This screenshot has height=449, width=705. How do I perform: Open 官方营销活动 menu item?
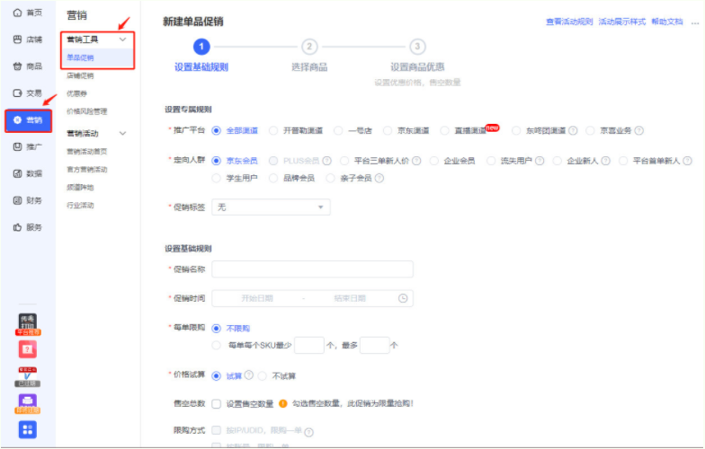click(86, 169)
